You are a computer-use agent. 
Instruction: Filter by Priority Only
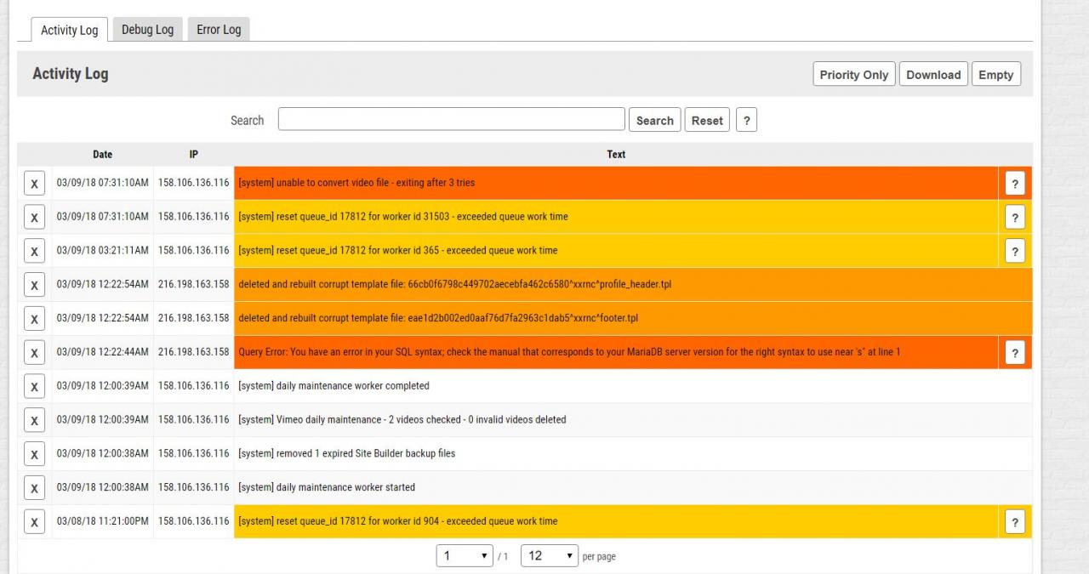(x=853, y=75)
